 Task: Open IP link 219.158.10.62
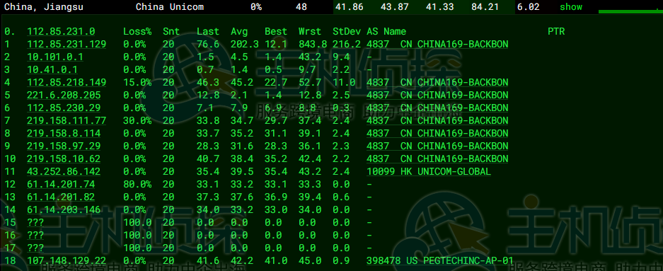[x=64, y=158]
